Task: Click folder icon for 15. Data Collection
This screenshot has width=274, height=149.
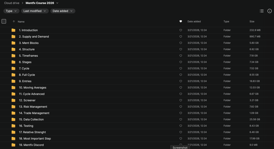Action: click(x=13, y=119)
